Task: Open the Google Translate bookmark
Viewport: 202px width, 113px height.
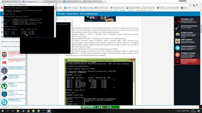Action: (87, 8)
